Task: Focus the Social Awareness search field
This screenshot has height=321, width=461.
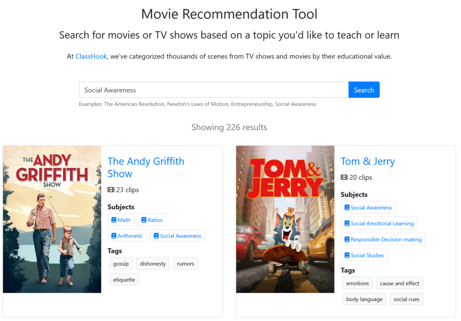Action: coord(214,90)
